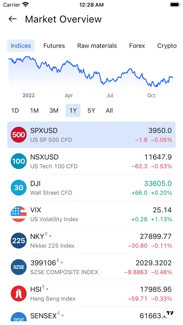Screen dimensions: 183x325
Task: Select the All time range
Action: 109,111
